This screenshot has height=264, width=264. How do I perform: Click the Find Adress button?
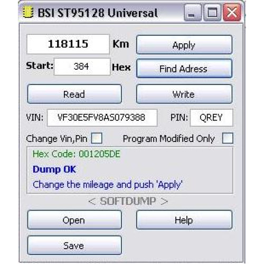[x=184, y=69]
